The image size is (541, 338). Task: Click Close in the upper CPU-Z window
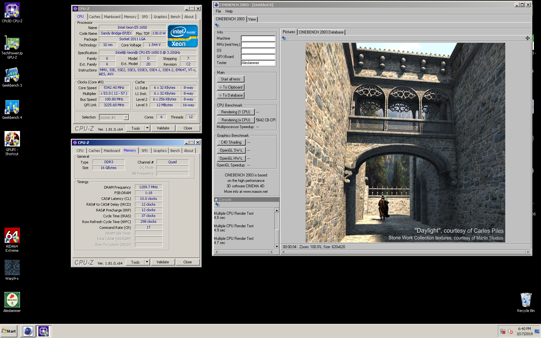[188, 128]
